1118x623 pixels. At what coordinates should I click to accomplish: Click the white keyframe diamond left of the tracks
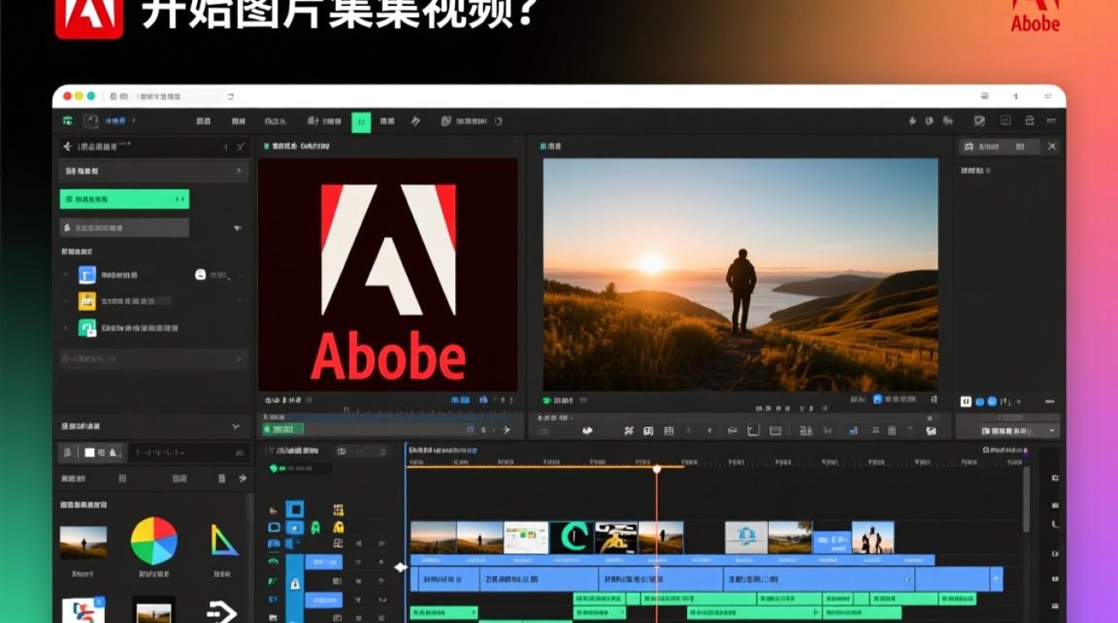400,567
